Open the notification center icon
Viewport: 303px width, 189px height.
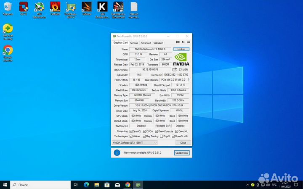point(296,185)
